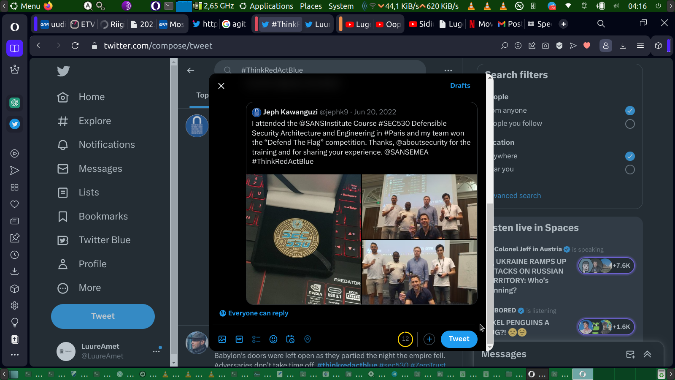Click the schedule tweet icon
Viewport: 675px width, 380px height.
(x=290, y=339)
